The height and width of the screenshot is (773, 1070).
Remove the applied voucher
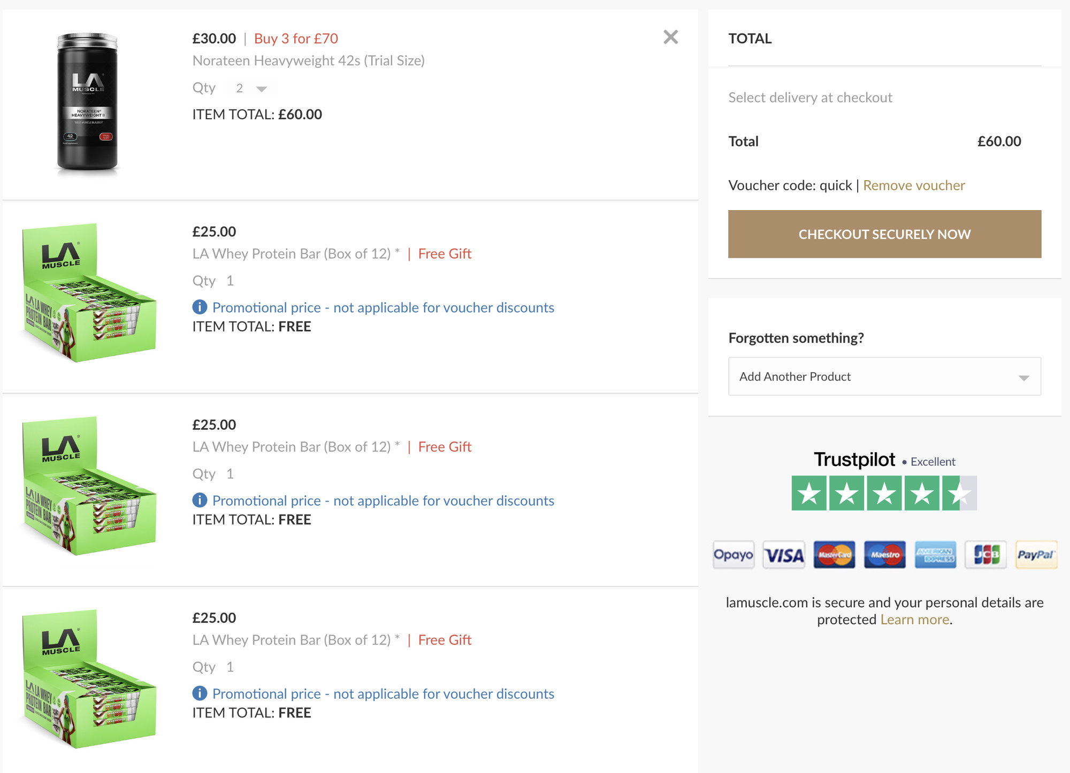(x=914, y=185)
